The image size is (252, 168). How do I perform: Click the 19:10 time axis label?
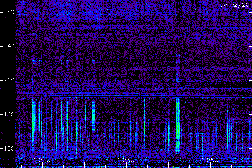[42, 160]
